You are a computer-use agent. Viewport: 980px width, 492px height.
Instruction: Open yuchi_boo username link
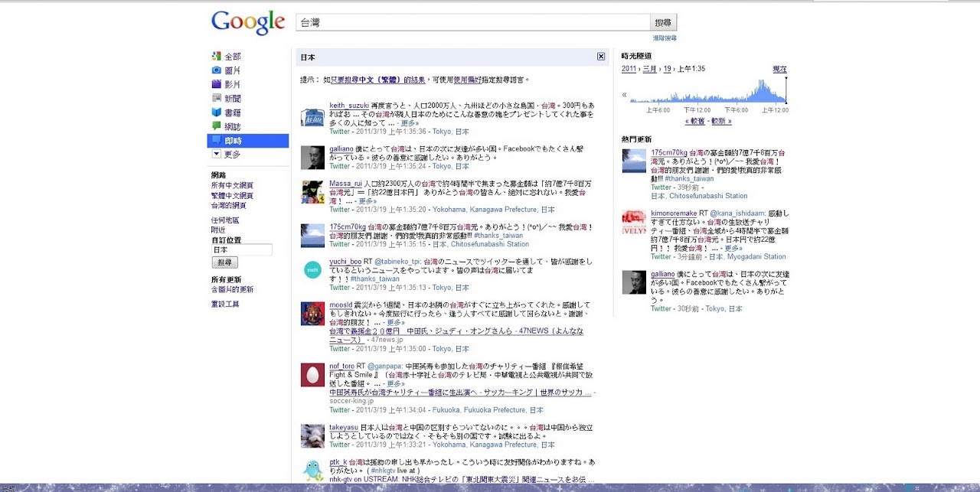click(x=345, y=262)
